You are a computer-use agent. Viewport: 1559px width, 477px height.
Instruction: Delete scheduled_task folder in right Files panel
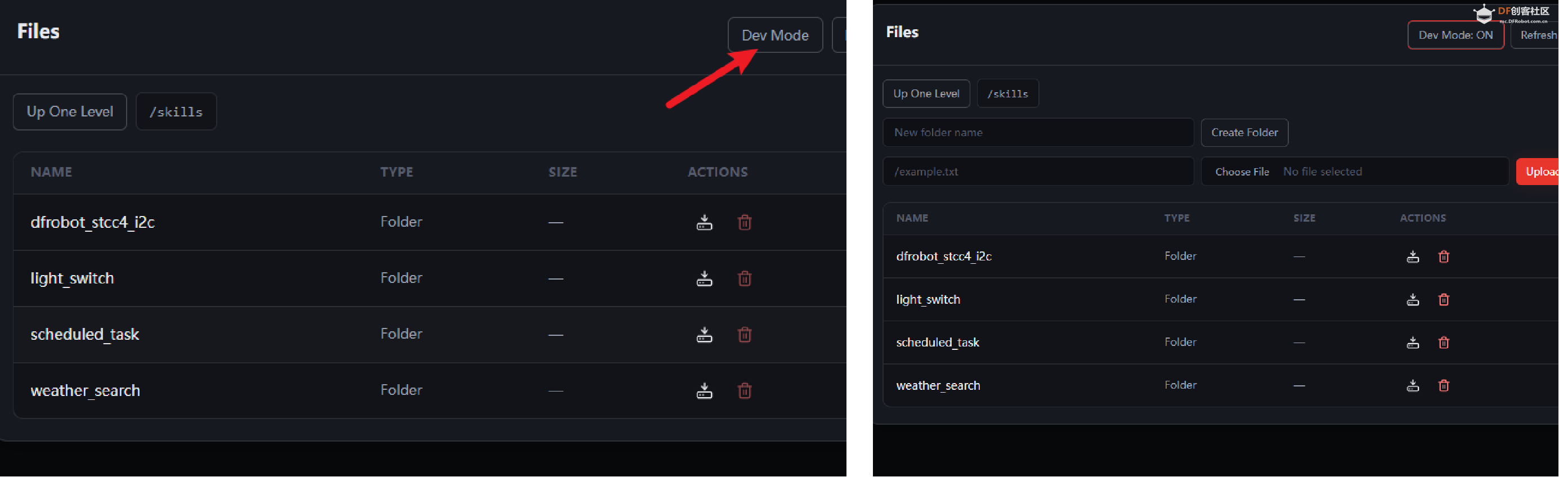coord(1444,343)
